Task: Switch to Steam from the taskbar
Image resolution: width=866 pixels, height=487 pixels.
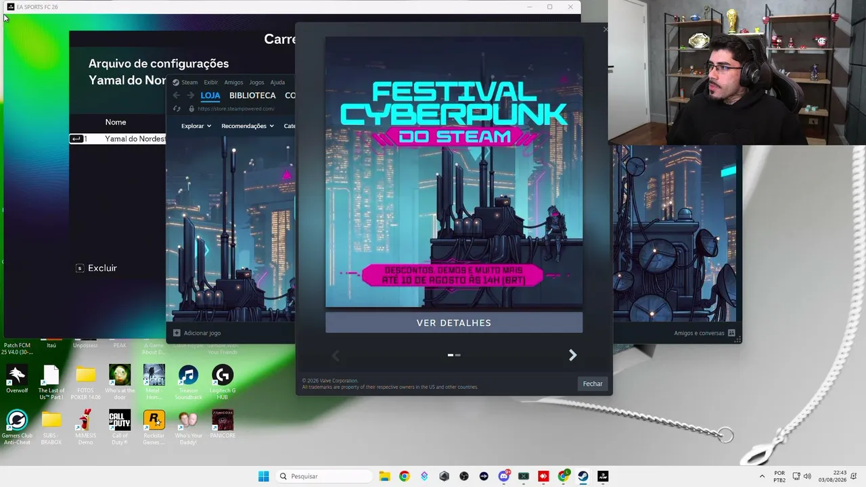Action: 583,476
